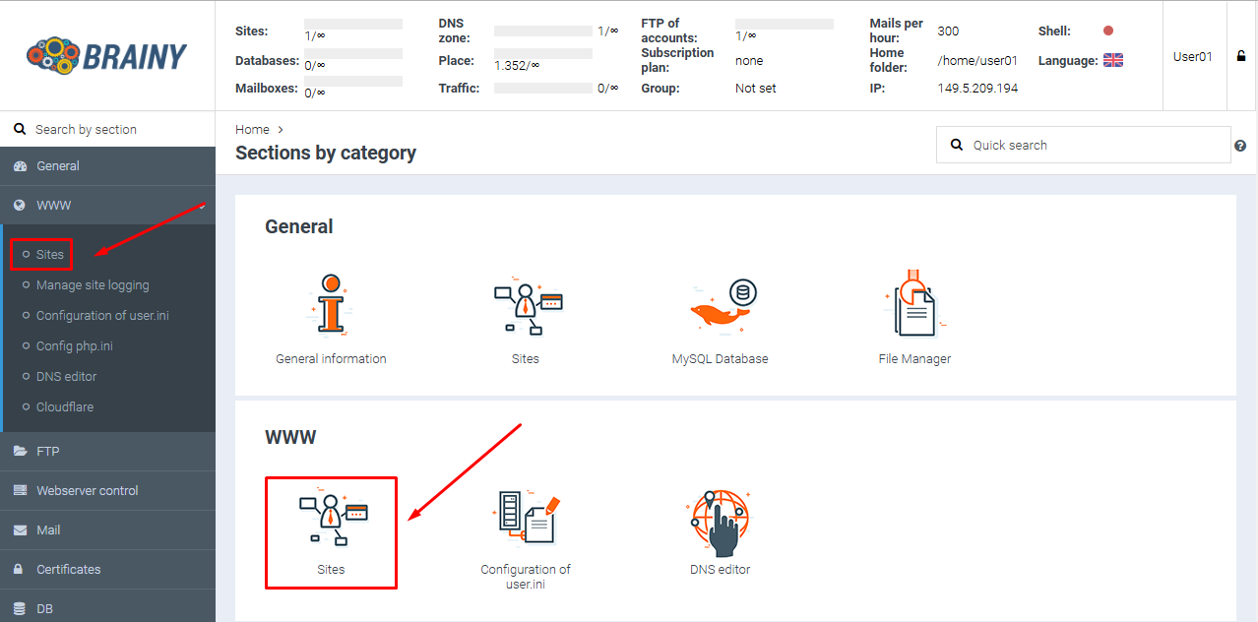Click the Sites icon in General section
Viewport: 1258px width, 622px height.
(526, 308)
